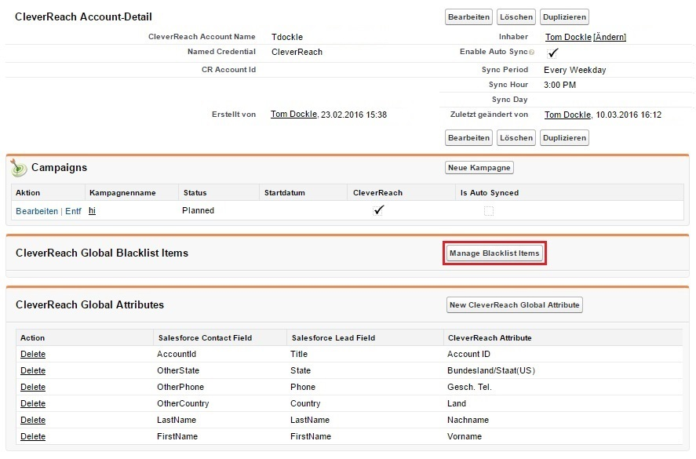Select the OtherCountry contact field cell
This screenshot has width=696, height=459.
tap(183, 403)
